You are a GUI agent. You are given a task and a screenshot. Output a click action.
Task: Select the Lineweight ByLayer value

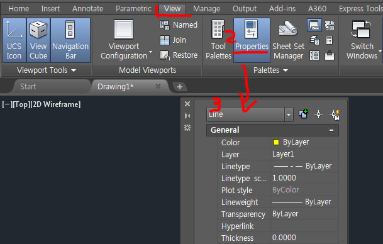(x=304, y=202)
